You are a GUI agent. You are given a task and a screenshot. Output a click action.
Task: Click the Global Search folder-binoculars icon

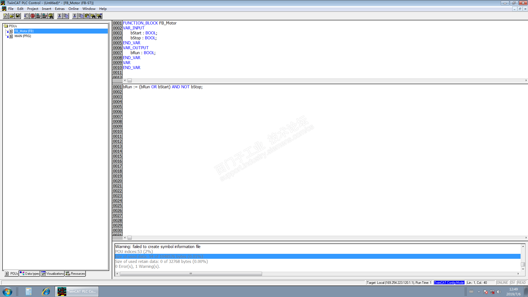[x=51, y=16]
